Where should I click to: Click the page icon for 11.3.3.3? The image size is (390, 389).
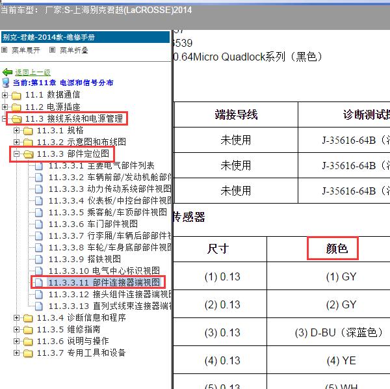[39, 189]
